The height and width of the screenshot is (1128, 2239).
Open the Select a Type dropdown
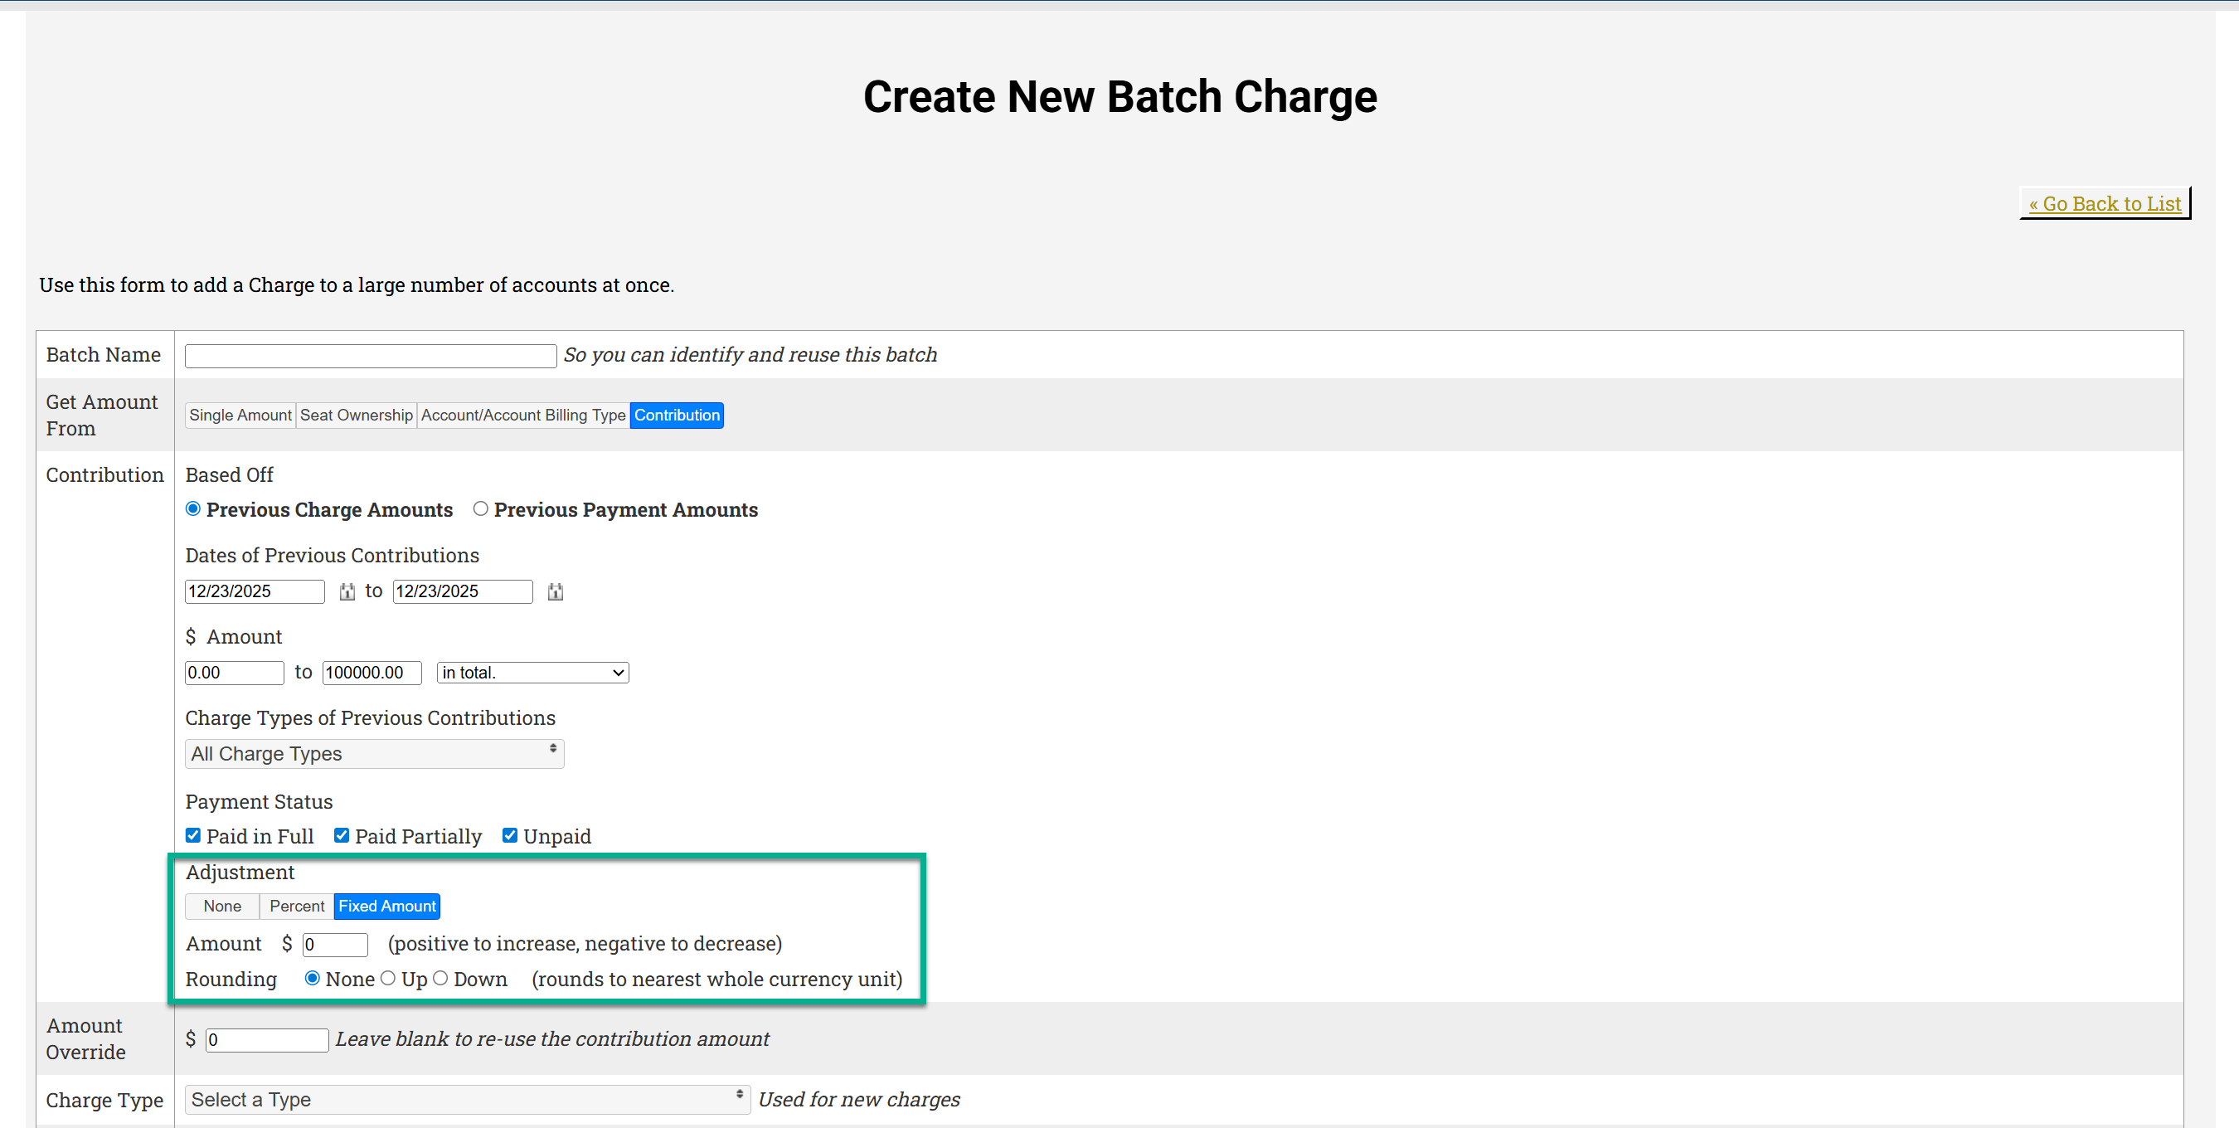tap(467, 1099)
